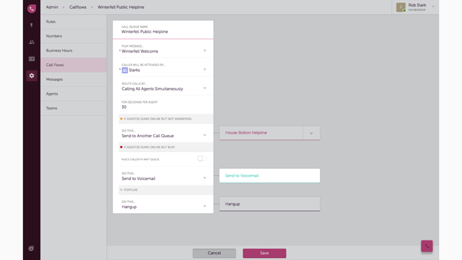Click Rob Stark's avatar
Image resolution: width=462 pixels, height=260 pixels.
[x=401, y=7]
